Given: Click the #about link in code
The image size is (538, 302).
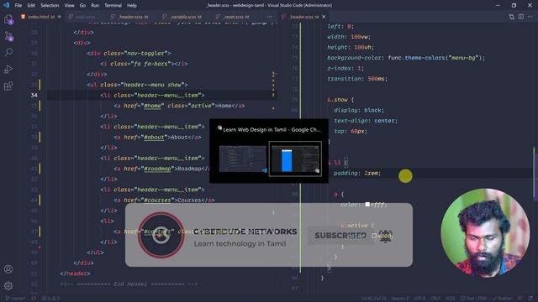Looking at the screenshot, I should click(x=154, y=138).
